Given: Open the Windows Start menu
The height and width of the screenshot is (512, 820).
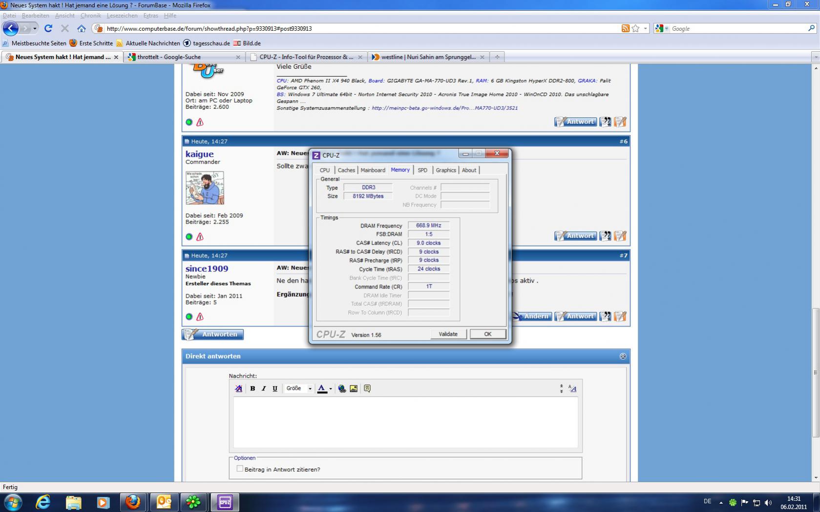Looking at the screenshot, I should pyautogui.click(x=13, y=502).
